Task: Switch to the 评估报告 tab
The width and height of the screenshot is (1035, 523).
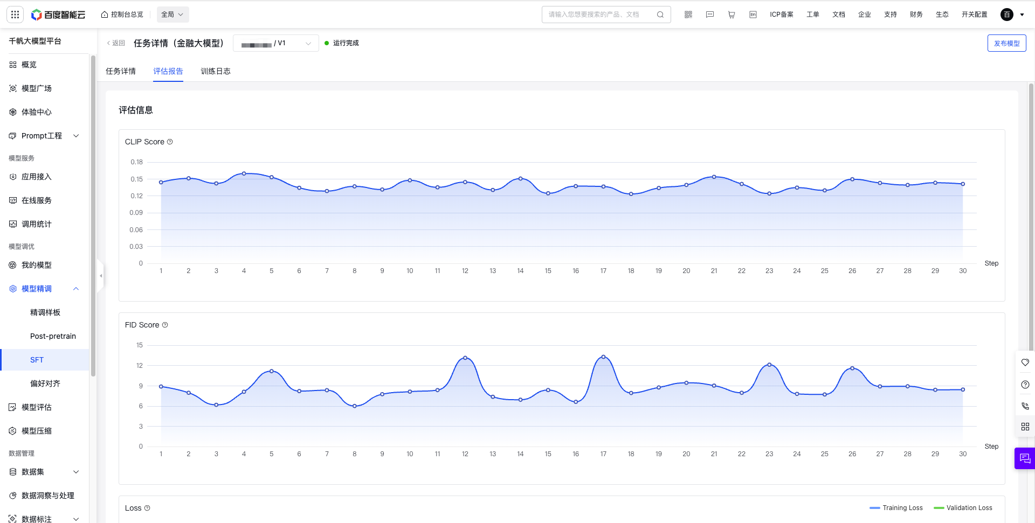Action: coord(168,71)
